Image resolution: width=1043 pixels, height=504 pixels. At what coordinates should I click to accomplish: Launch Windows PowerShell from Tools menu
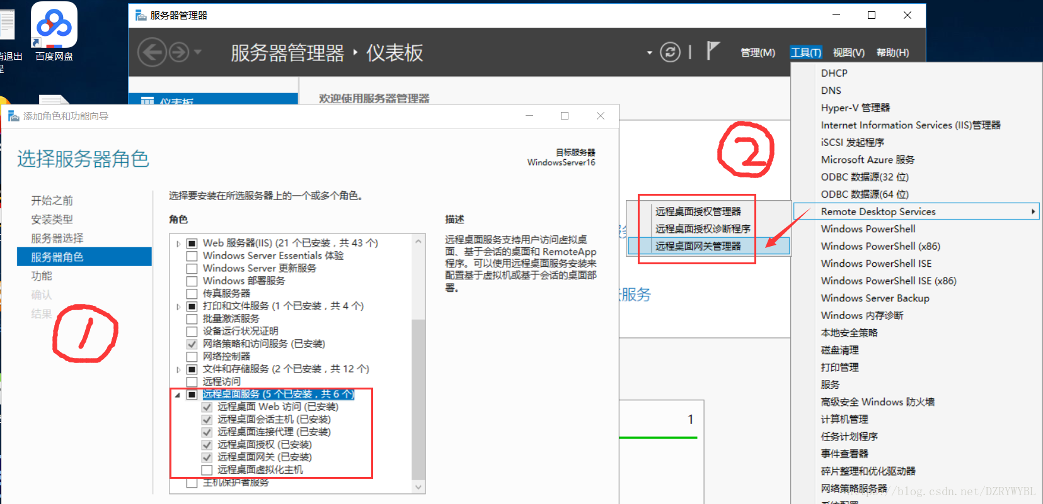[x=868, y=229]
